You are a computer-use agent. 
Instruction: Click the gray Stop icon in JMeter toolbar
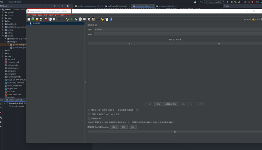pyautogui.click(x=80, y=19)
